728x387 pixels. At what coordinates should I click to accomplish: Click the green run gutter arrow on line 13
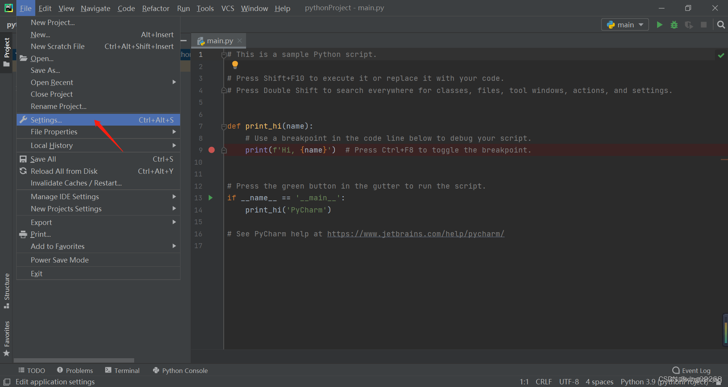211,198
